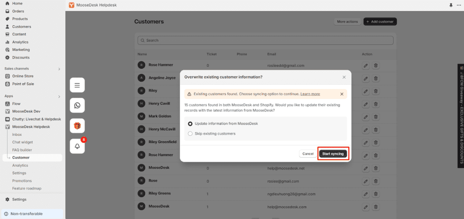Delete the first Rose Hammer row

[x=376, y=65]
